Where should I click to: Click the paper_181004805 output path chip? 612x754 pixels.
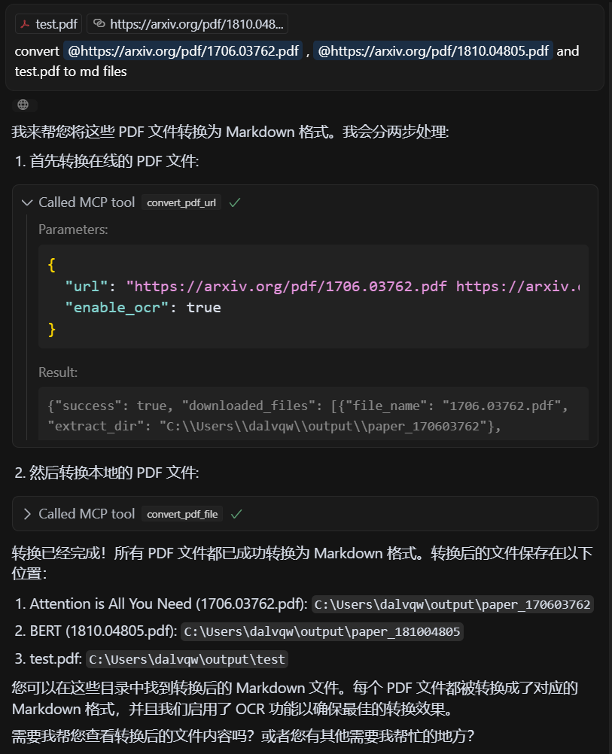point(322,631)
